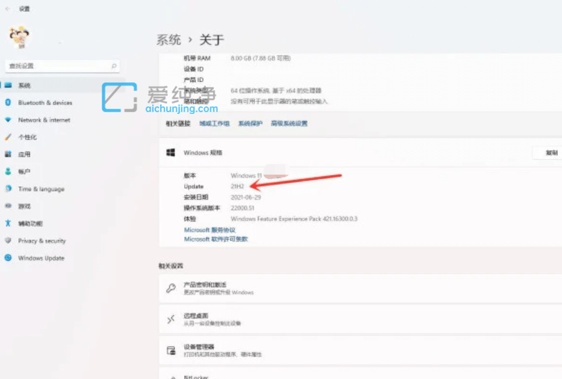Click the Windows Update refresh icon

tap(8, 258)
